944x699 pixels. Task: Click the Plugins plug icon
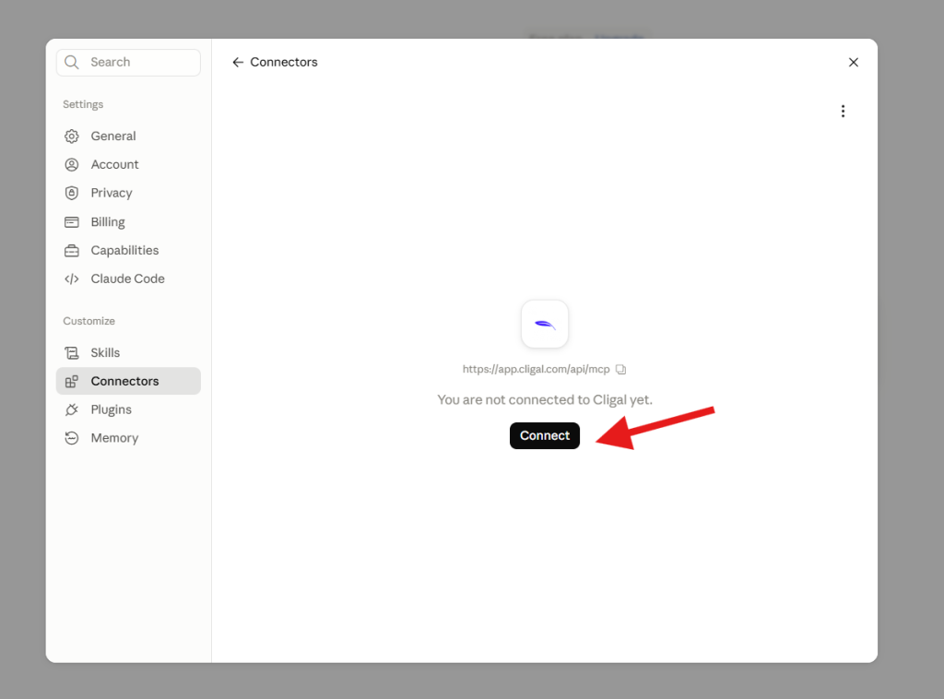(72, 409)
